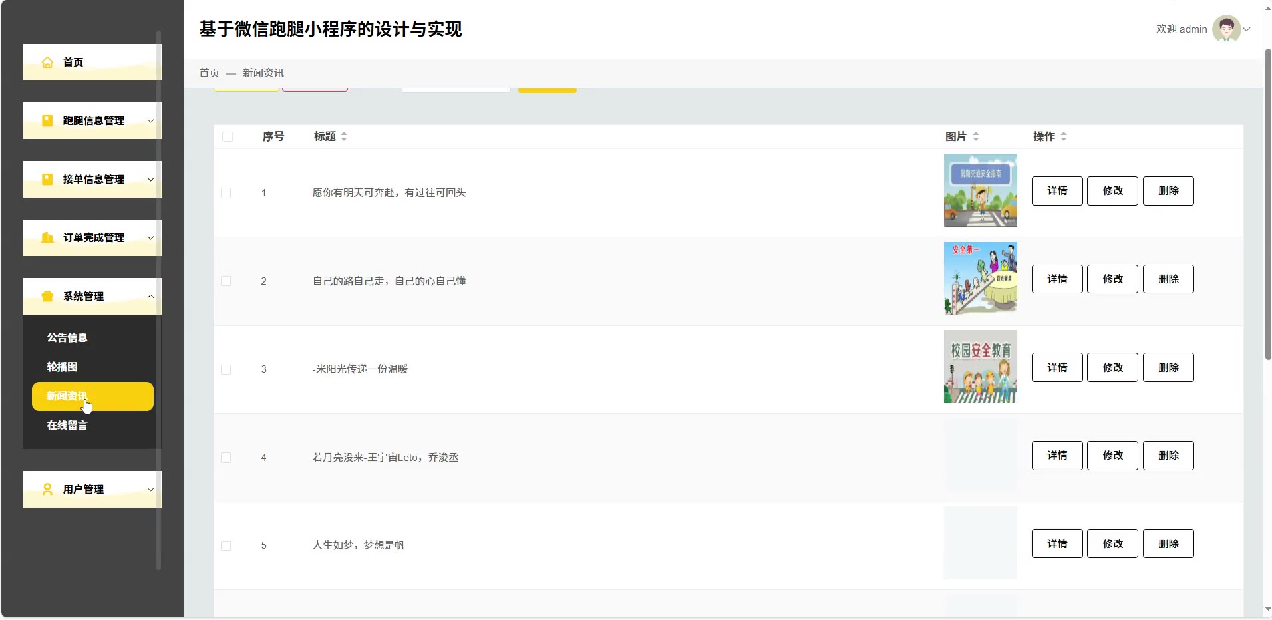
Task: Click the 欢迎 admin greeting text
Action: coord(1182,29)
